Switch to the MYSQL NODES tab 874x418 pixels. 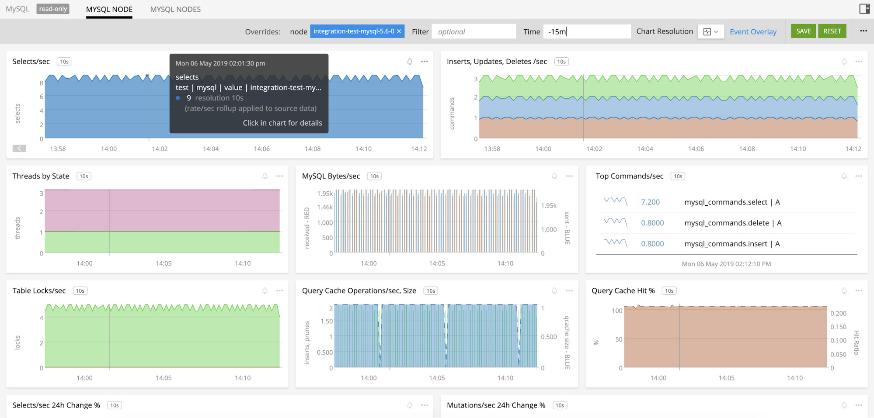tap(175, 9)
